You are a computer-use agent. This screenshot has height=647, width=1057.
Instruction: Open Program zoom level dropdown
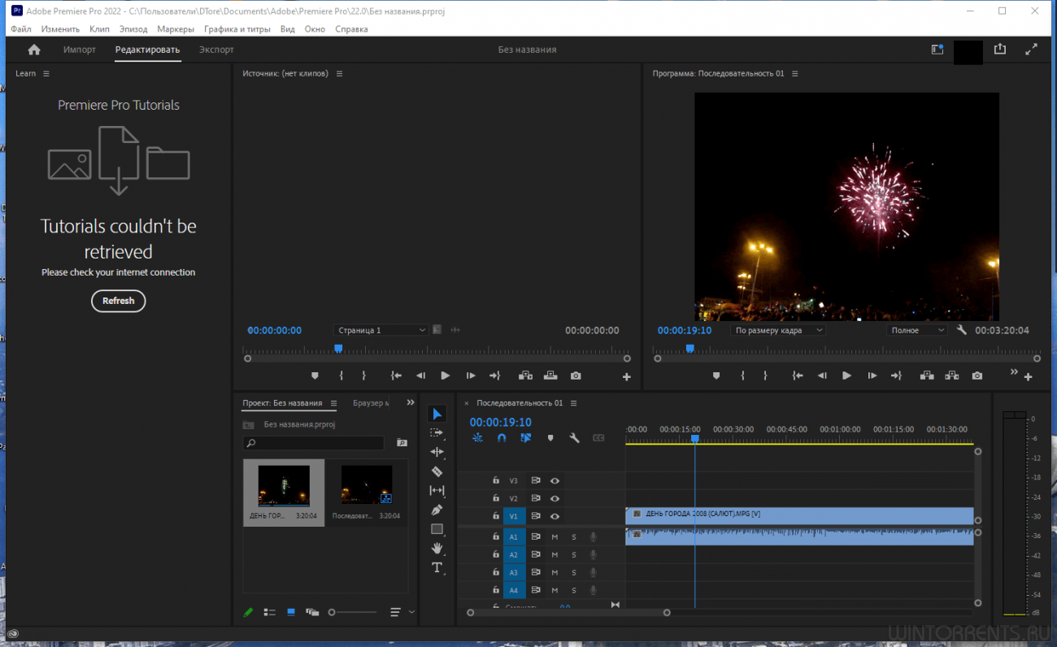[x=778, y=330]
